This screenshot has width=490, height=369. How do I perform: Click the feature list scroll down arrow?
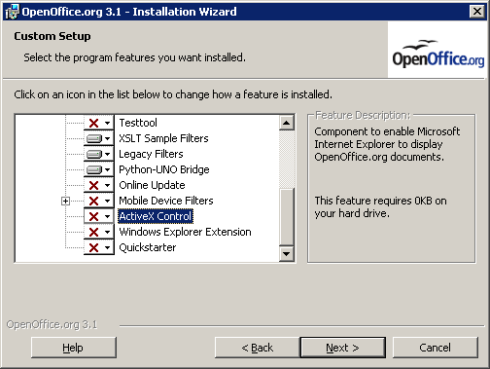tap(287, 253)
